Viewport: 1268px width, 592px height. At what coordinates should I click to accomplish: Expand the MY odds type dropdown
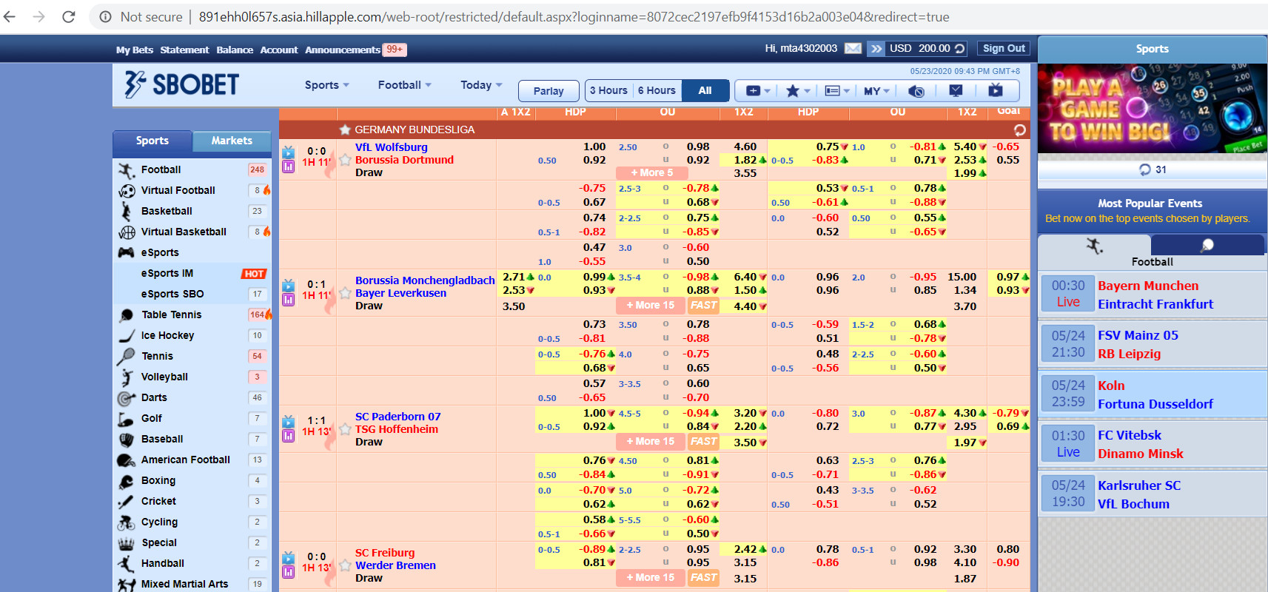(876, 90)
